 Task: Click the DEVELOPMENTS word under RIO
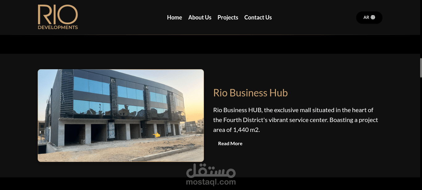click(58, 27)
